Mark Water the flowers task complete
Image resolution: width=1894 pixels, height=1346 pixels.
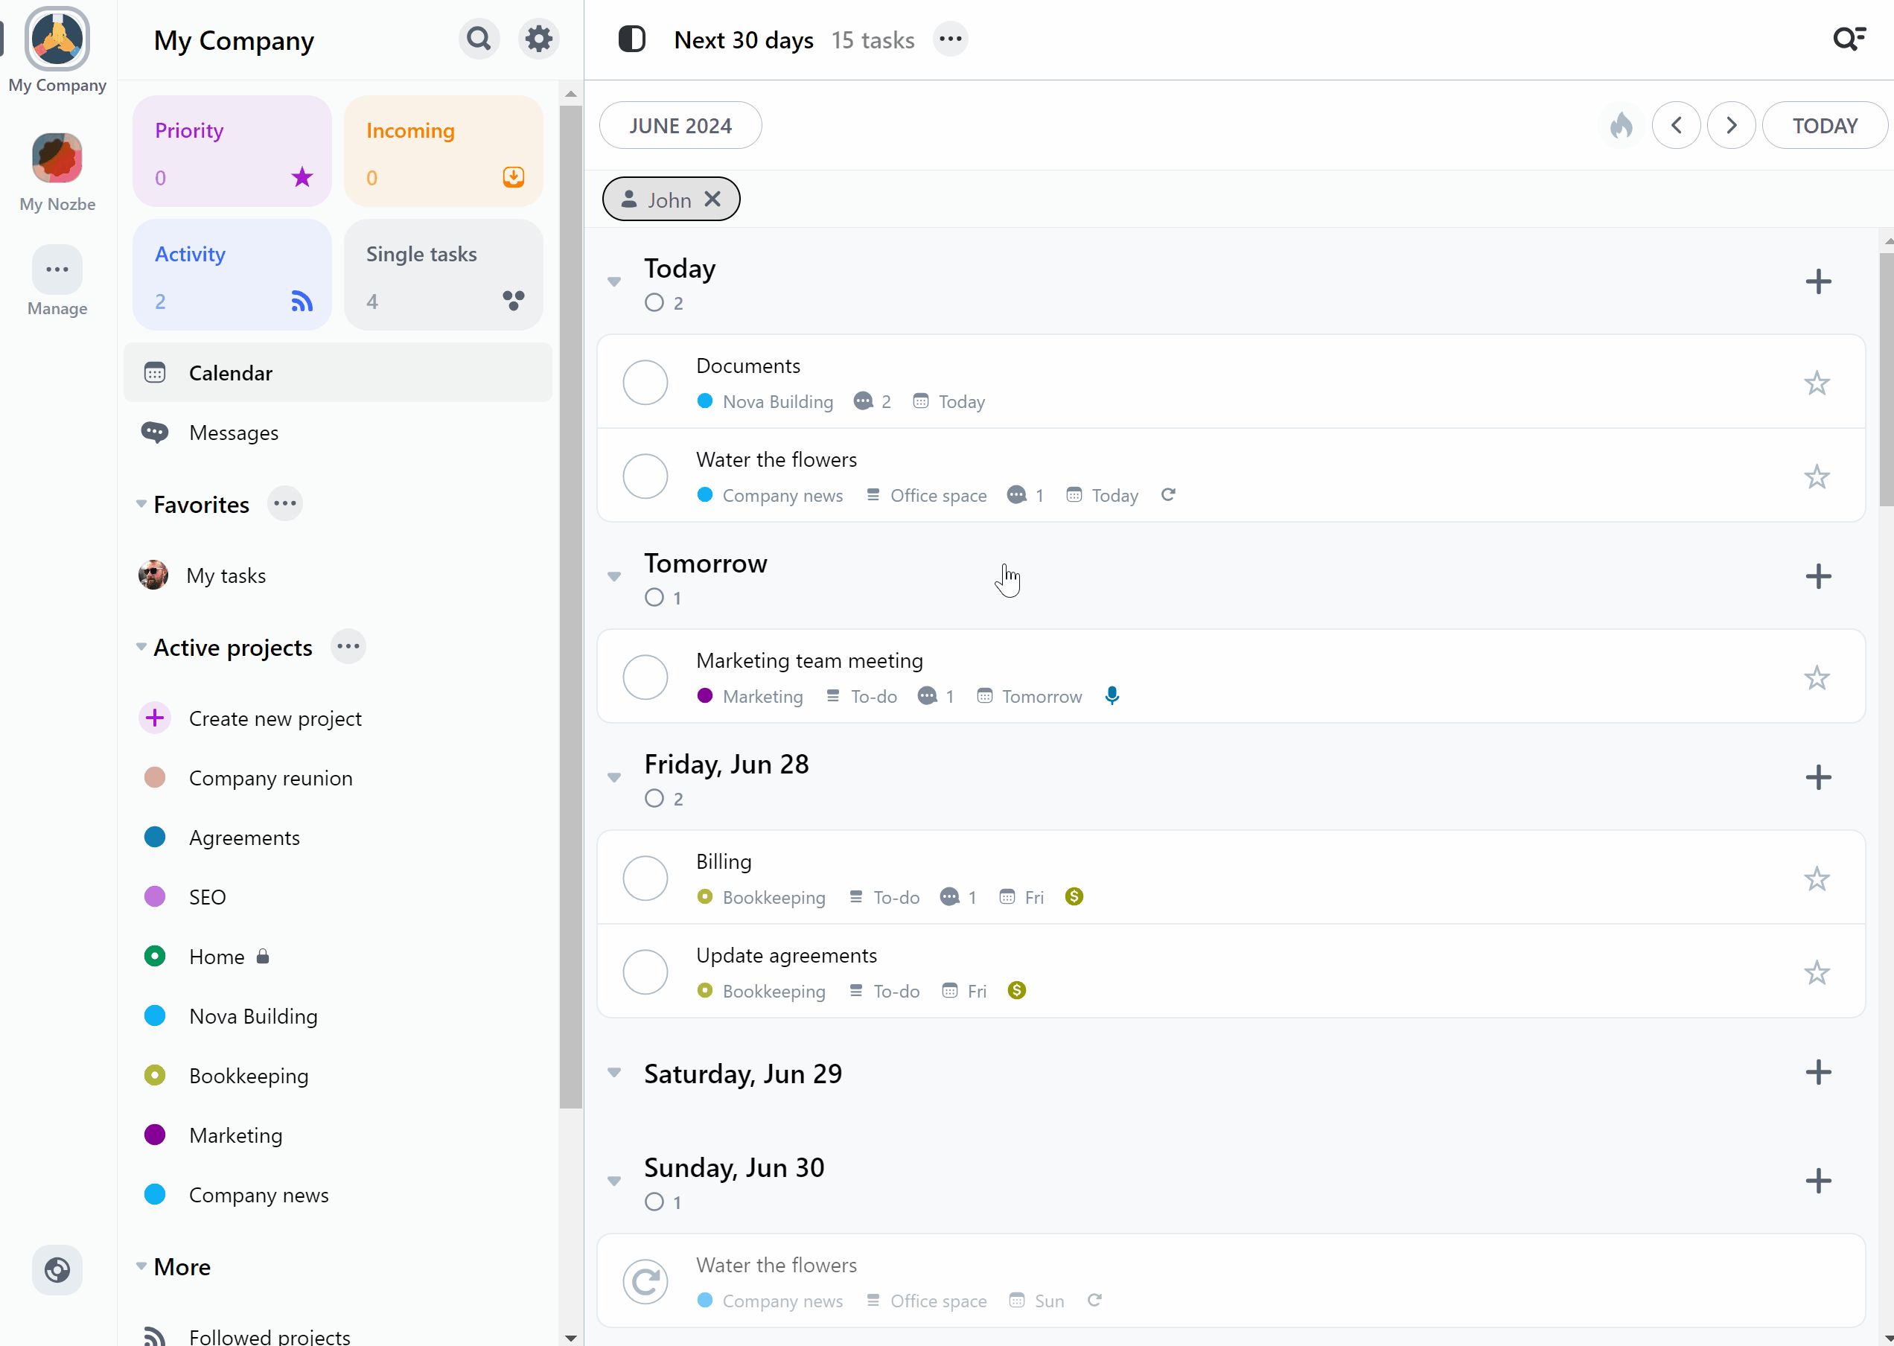645,476
